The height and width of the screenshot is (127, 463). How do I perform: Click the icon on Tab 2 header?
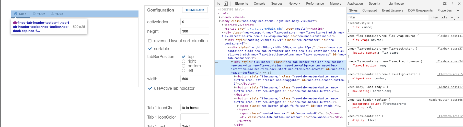34,14
